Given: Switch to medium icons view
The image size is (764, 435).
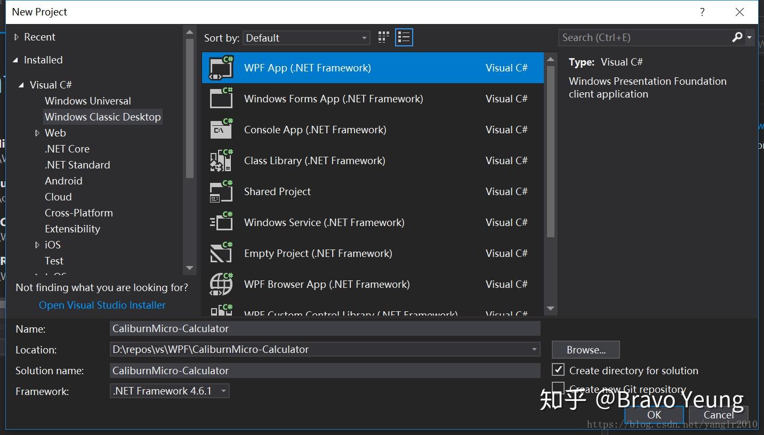Looking at the screenshot, I should (383, 37).
